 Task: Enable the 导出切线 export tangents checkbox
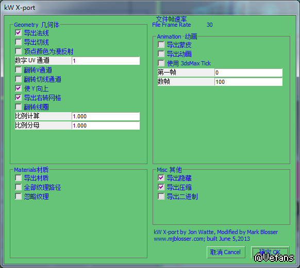(x=18, y=42)
